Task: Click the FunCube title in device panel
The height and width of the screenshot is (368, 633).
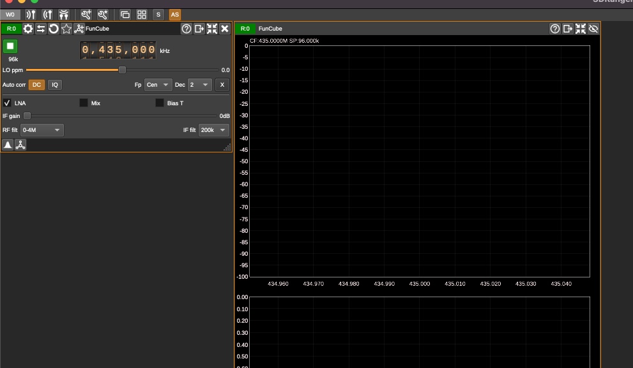Action: tap(97, 29)
